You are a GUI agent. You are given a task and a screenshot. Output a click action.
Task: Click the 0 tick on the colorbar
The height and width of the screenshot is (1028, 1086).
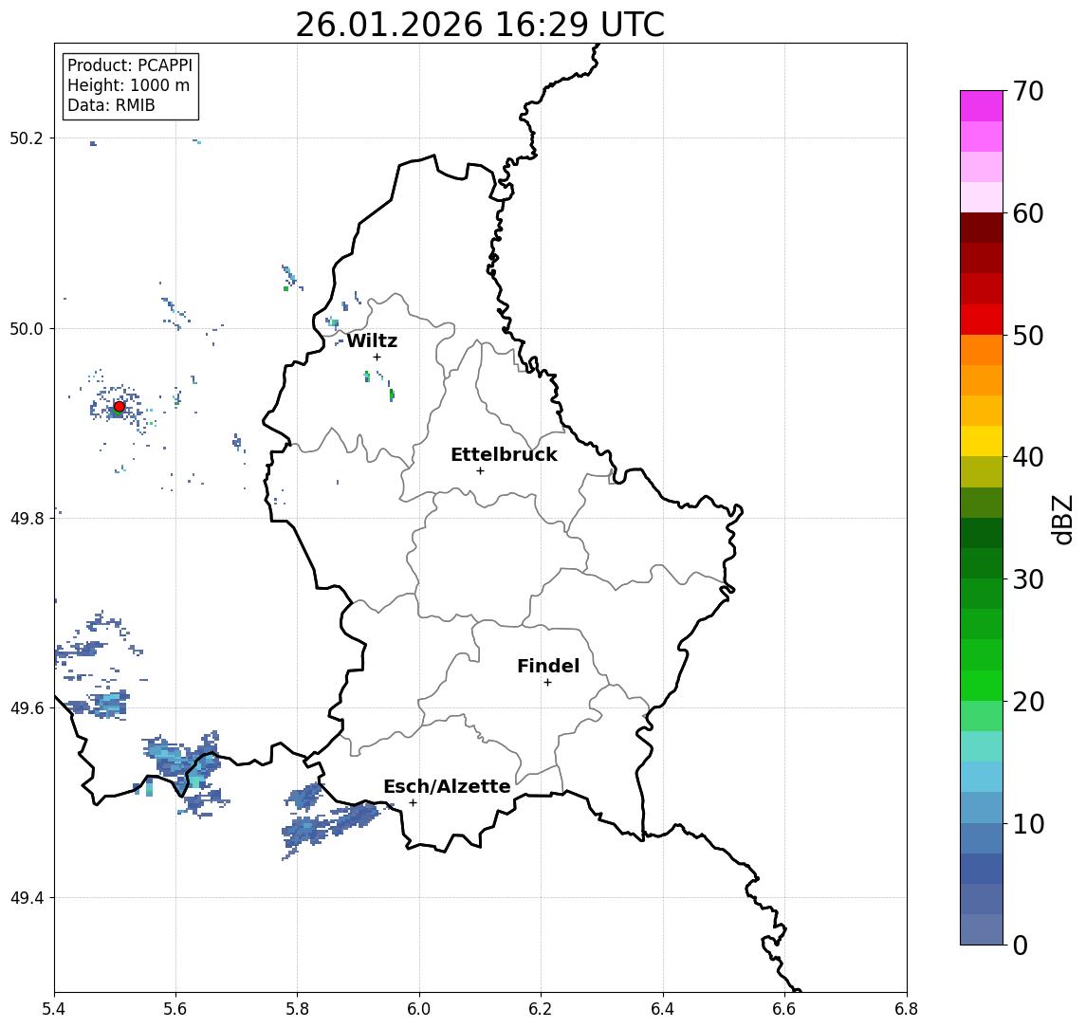tap(1021, 945)
